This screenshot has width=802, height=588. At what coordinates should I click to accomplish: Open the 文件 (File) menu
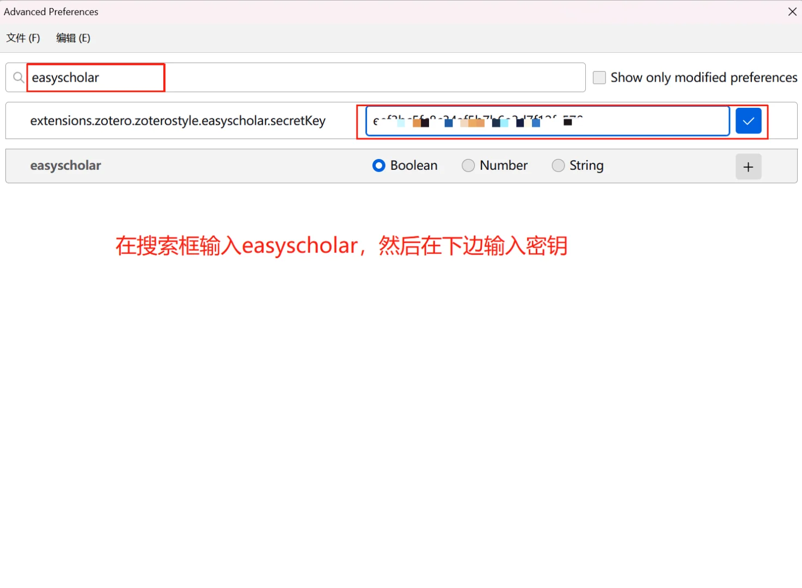point(23,38)
